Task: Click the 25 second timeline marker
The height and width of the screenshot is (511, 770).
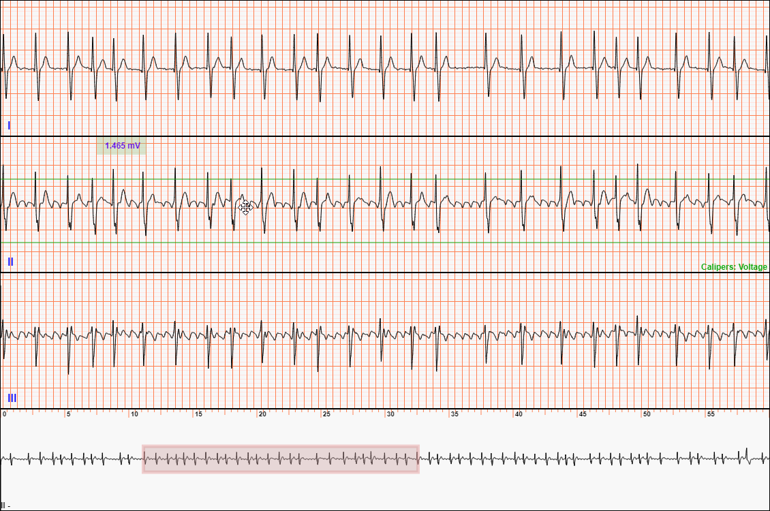Action: [x=326, y=414]
